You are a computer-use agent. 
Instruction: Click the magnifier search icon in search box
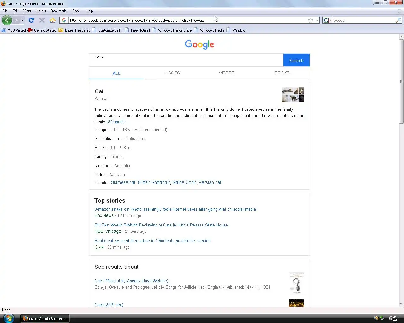(x=399, y=20)
